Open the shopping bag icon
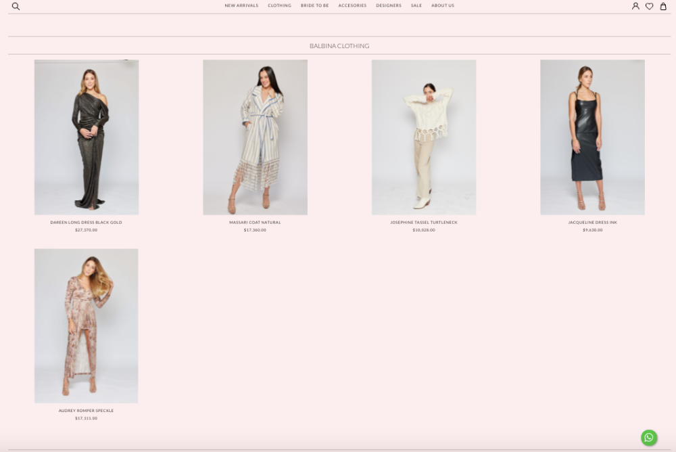This screenshot has height=452, width=676. [663, 6]
